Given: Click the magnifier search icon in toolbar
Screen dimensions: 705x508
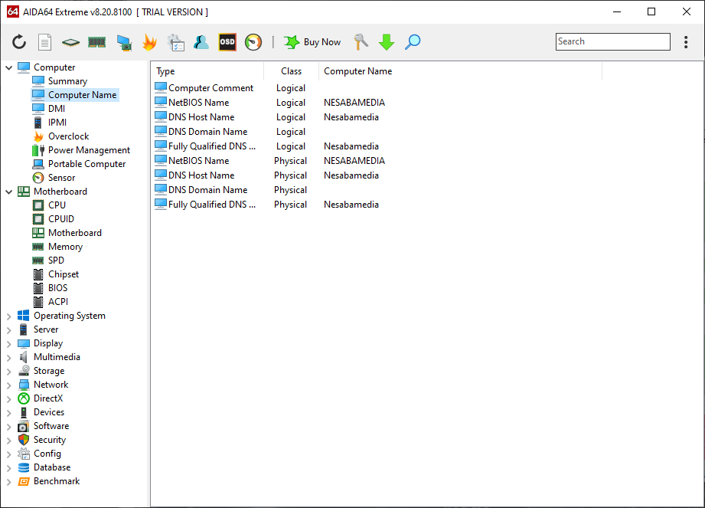Looking at the screenshot, I should point(413,42).
